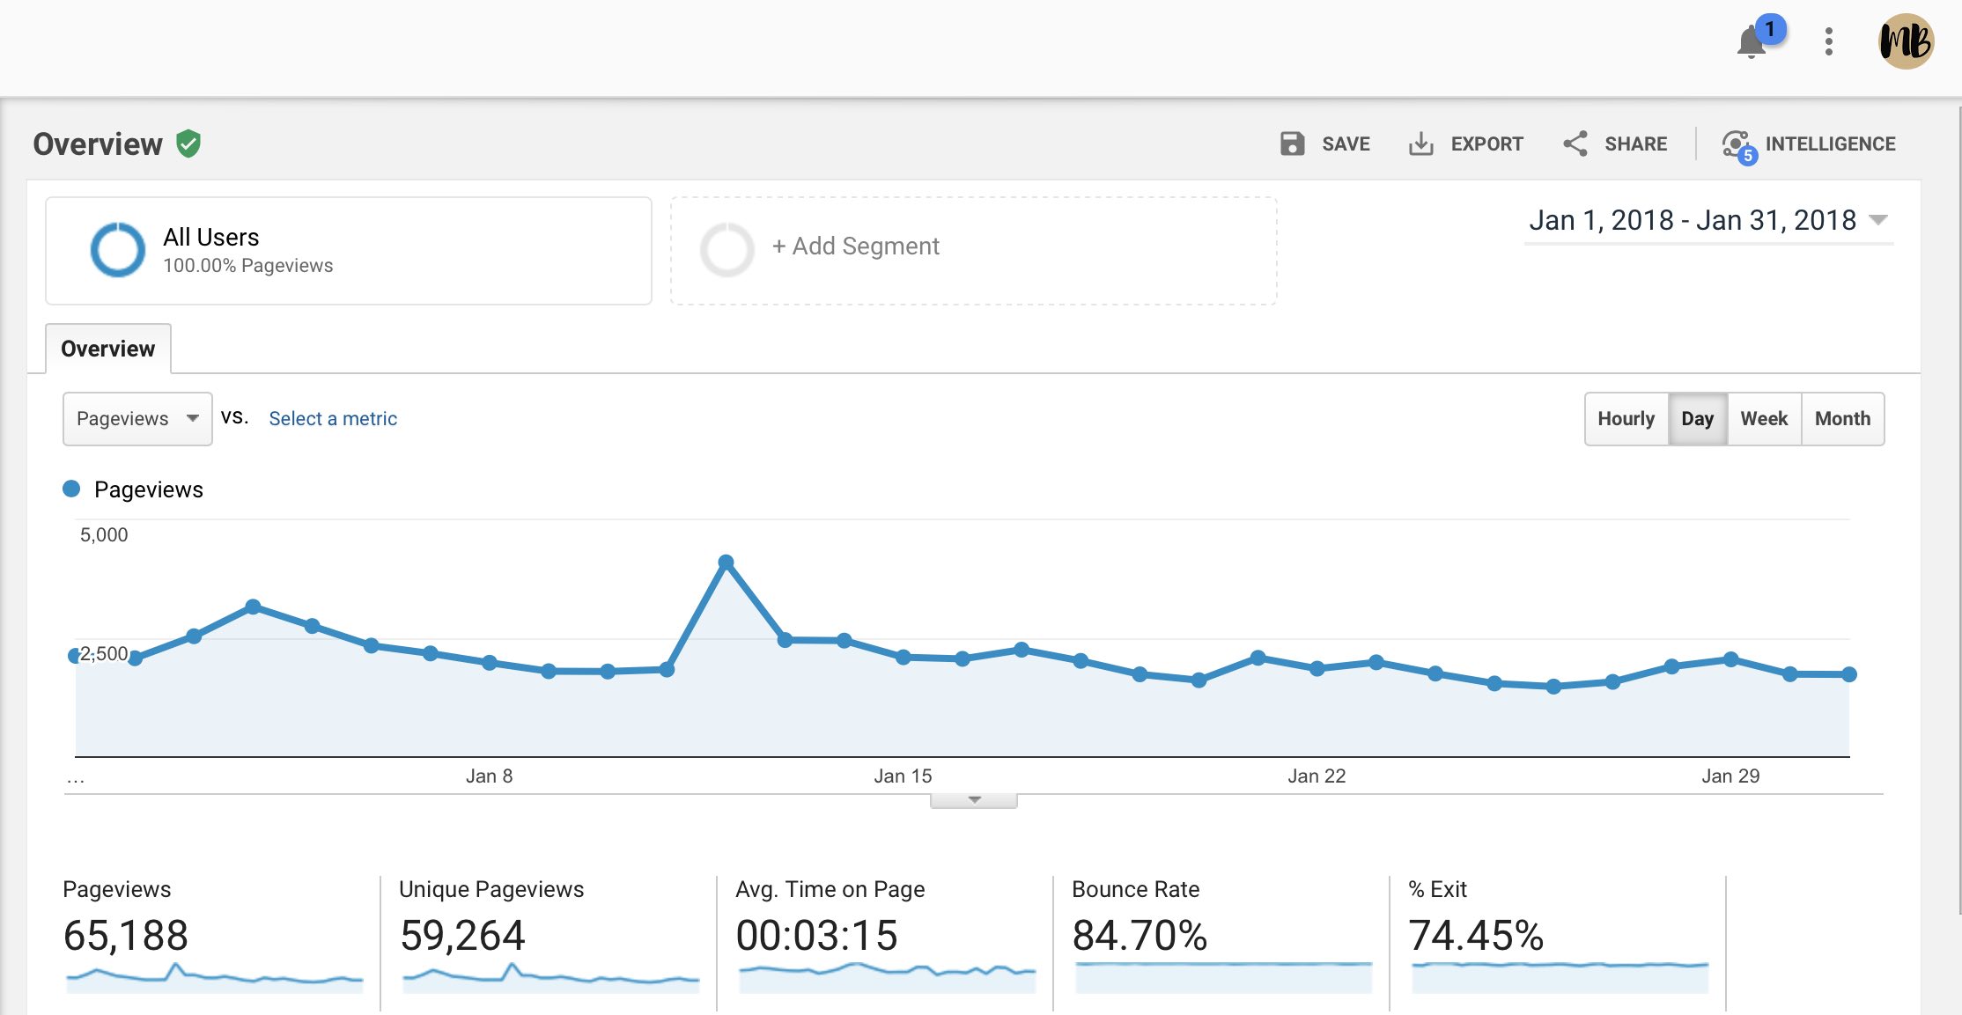
Task: Open the three-dot more options menu
Action: point(1829,41)
